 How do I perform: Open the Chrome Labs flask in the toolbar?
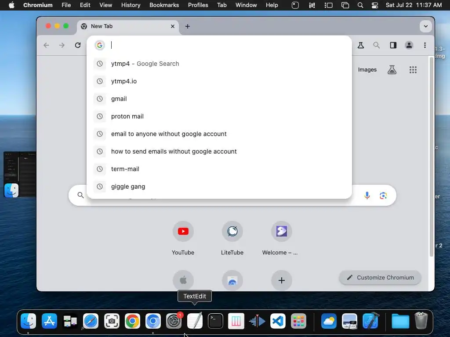[361, 45]
